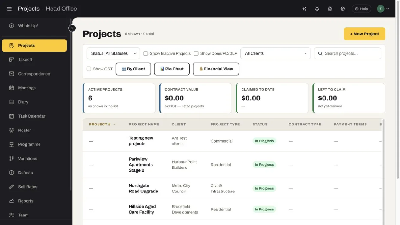
Task: Open Hillside Aged Care Facility project
Action: pos(232,209)
